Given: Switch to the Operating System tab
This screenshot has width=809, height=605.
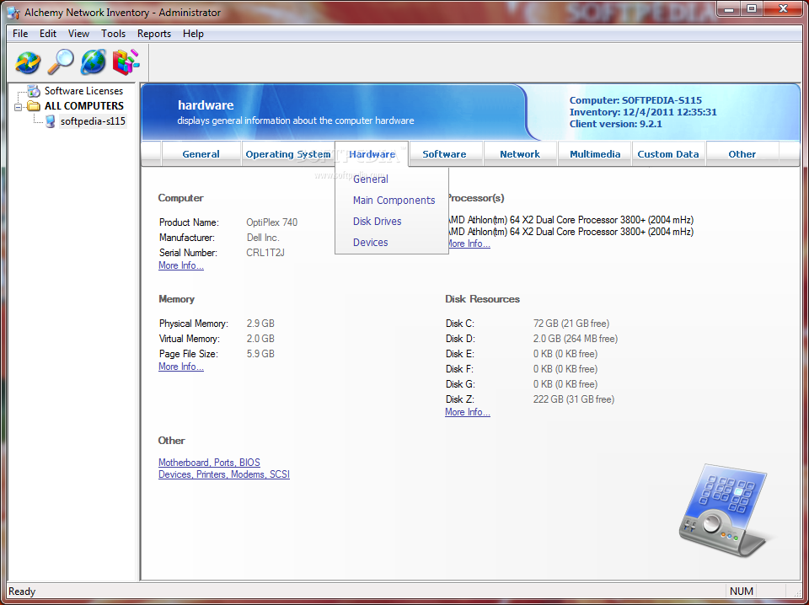Looking at the screenshot, I should point(288,154).
